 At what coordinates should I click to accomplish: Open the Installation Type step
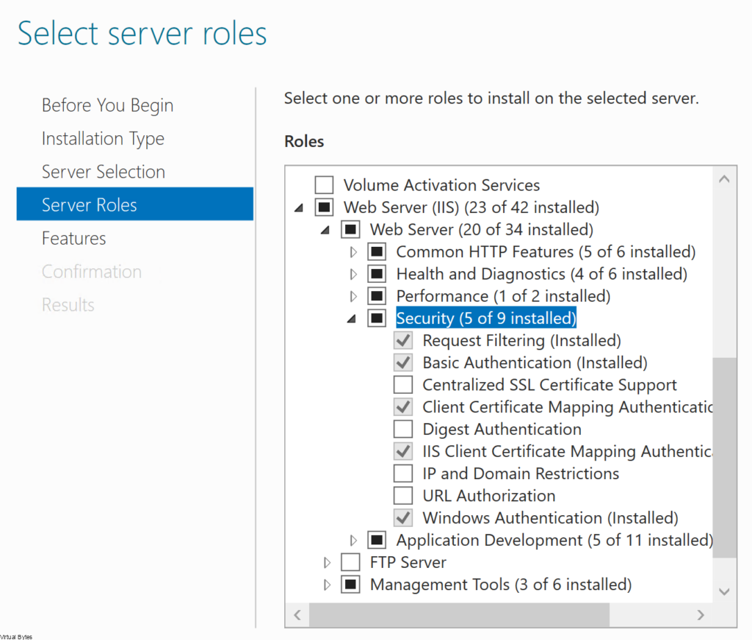click(103, 138)
